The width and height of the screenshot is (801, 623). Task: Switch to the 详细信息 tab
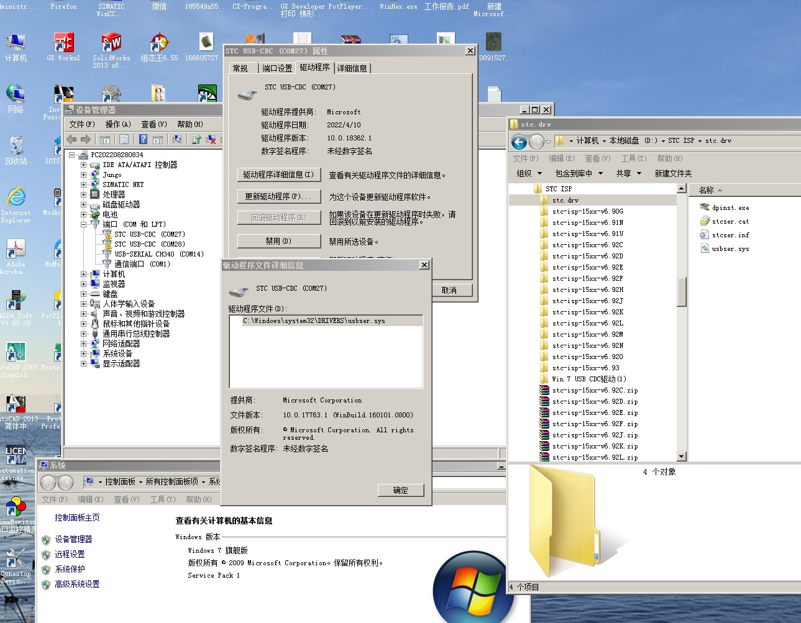pos(352,68)
